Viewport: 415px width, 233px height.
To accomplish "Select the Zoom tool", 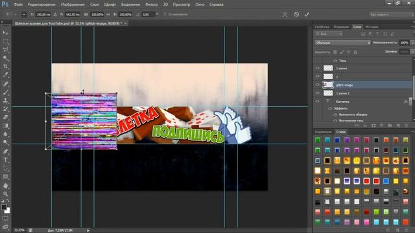I will pyautogui.click(x=5, y=194).
